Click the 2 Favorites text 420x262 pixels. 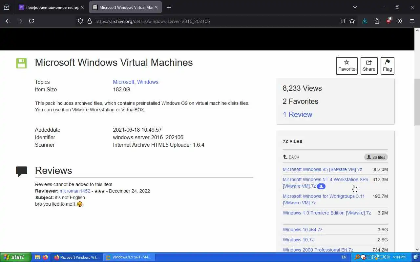(x=300, y=101)
